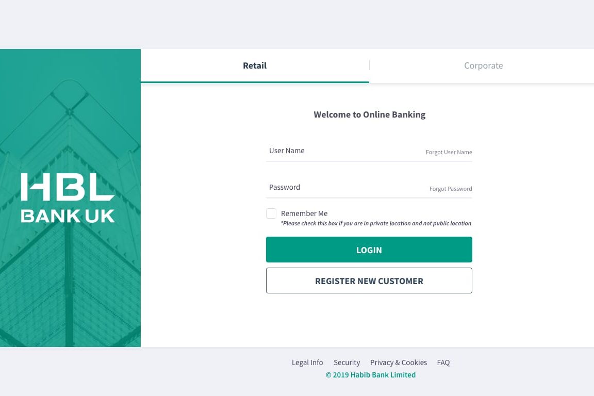Open the Forgot User Name link

coord(449,152)
